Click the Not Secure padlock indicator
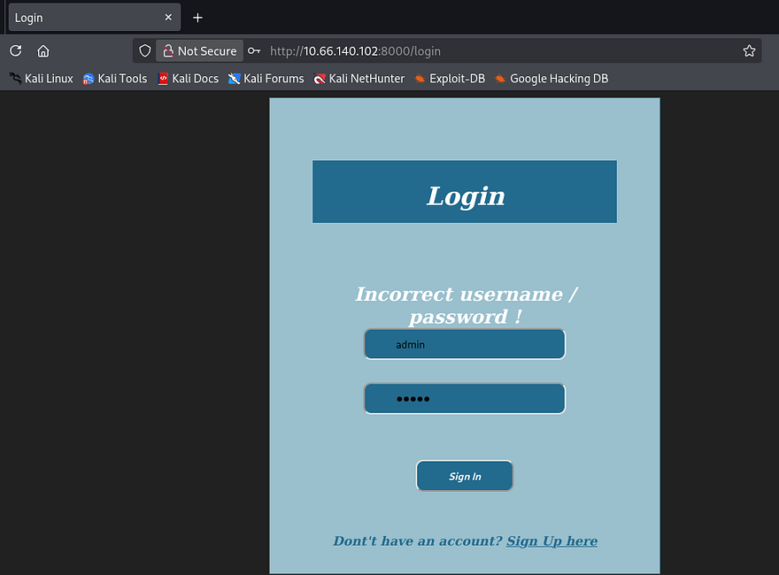779x575 pixels. [x=199, y=51]
